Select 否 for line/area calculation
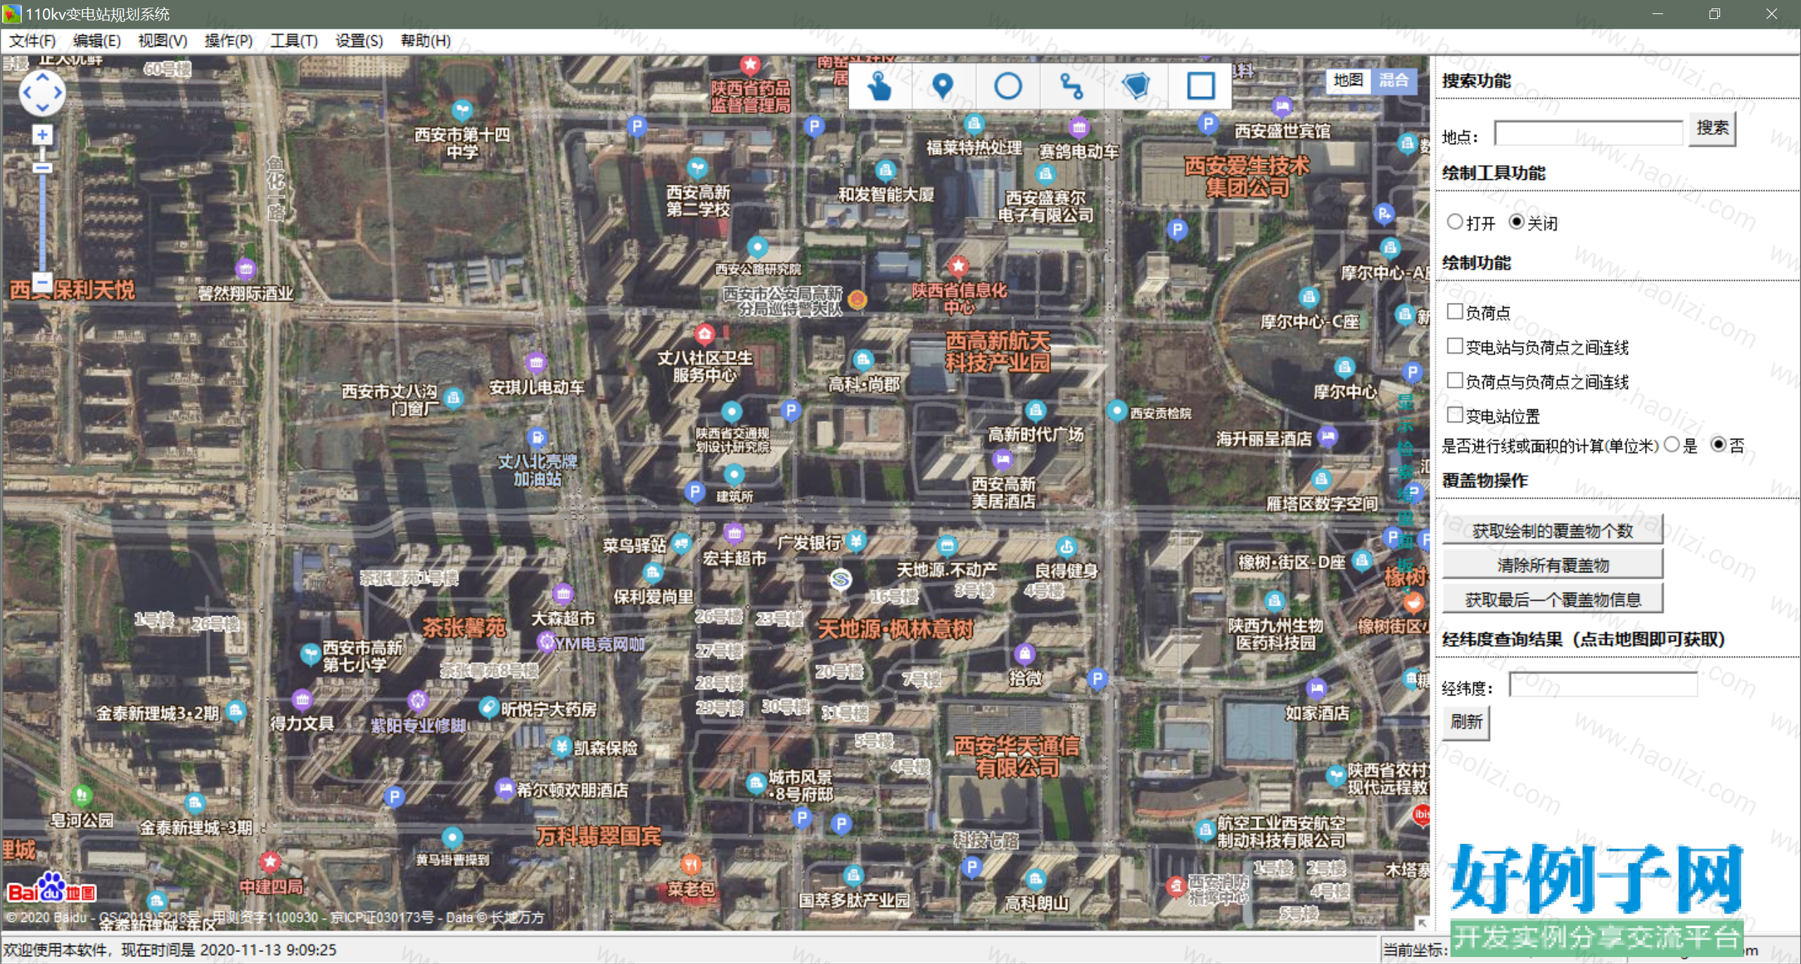 tap(1719, 444)
